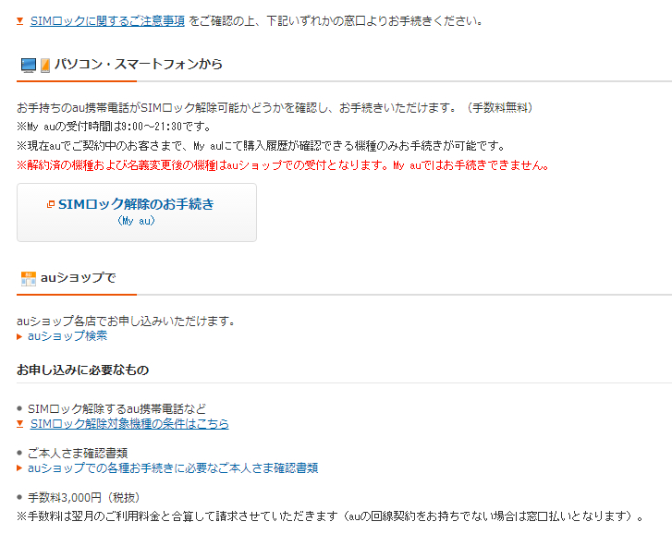Select the パソコン・スマートフォンから heading

pyautogui.click(x=139, y=65)
